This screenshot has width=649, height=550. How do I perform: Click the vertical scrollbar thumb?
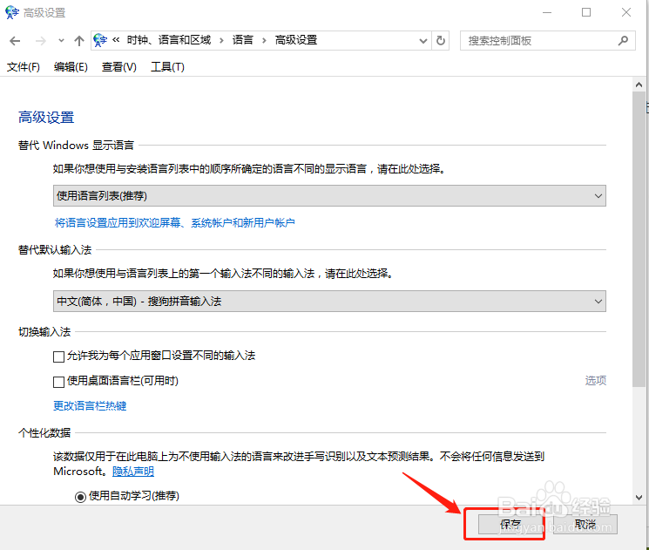click(639, 240)
